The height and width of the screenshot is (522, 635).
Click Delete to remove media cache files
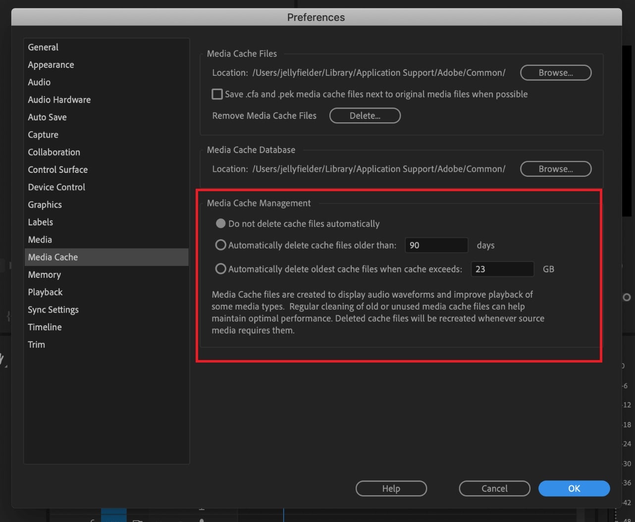tap(365, 115)
